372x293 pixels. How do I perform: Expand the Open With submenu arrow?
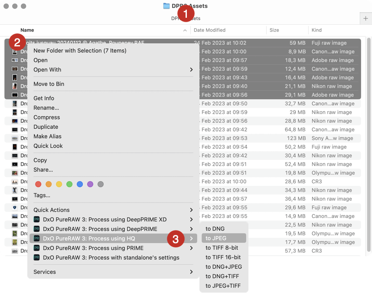[191, 69]
